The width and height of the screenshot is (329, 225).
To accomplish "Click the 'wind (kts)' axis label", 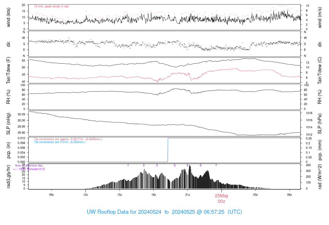I will (8, 17).
